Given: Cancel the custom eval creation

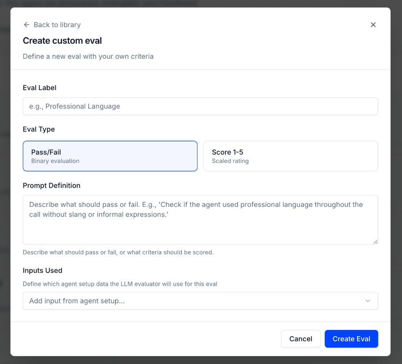Looking at the screenshot, I should tap(300, 339).
